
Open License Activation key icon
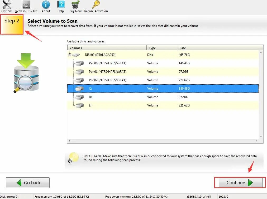(x=96, y=4)
